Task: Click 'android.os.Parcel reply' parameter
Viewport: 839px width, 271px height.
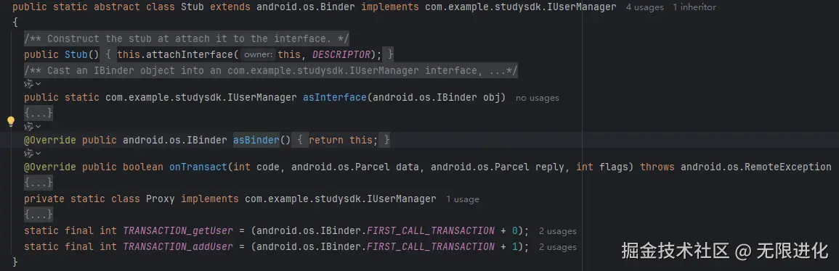Action: pyautogui.click(x=498, y=167)
